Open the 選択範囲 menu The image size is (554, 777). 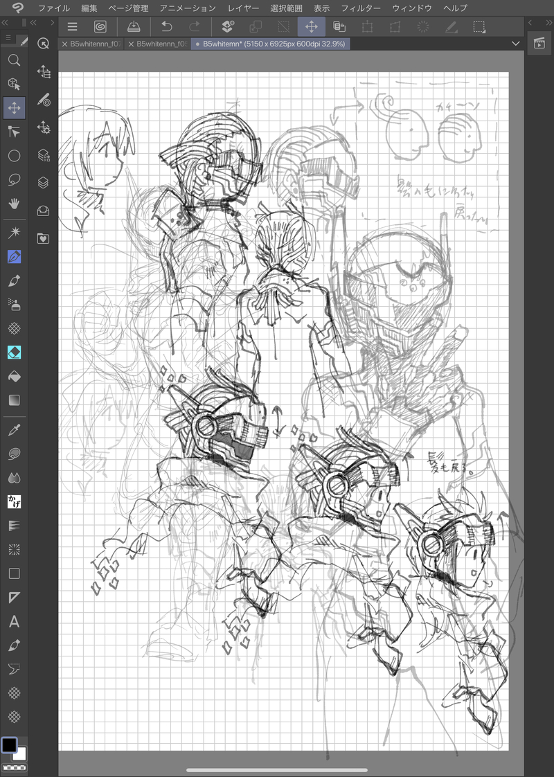(287, 8)
